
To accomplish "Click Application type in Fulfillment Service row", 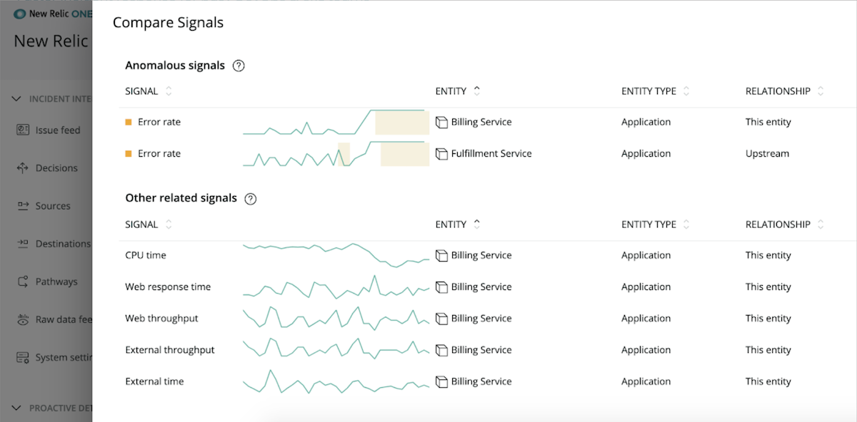I will [x=646, y=153].
